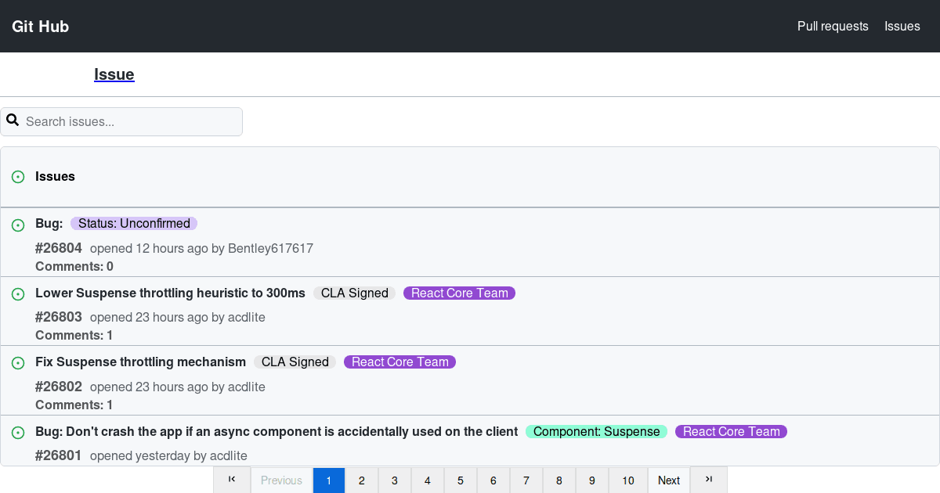Click issue number #26801
This screenshot has width=940, height=493.
tap(59, 455)
